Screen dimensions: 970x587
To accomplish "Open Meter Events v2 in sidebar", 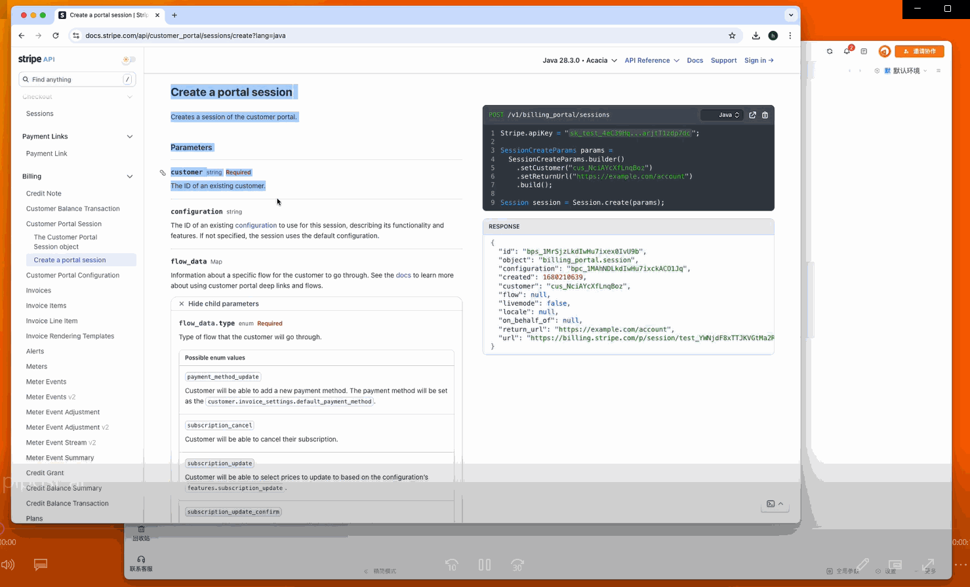I will click(x=51, y=397).
